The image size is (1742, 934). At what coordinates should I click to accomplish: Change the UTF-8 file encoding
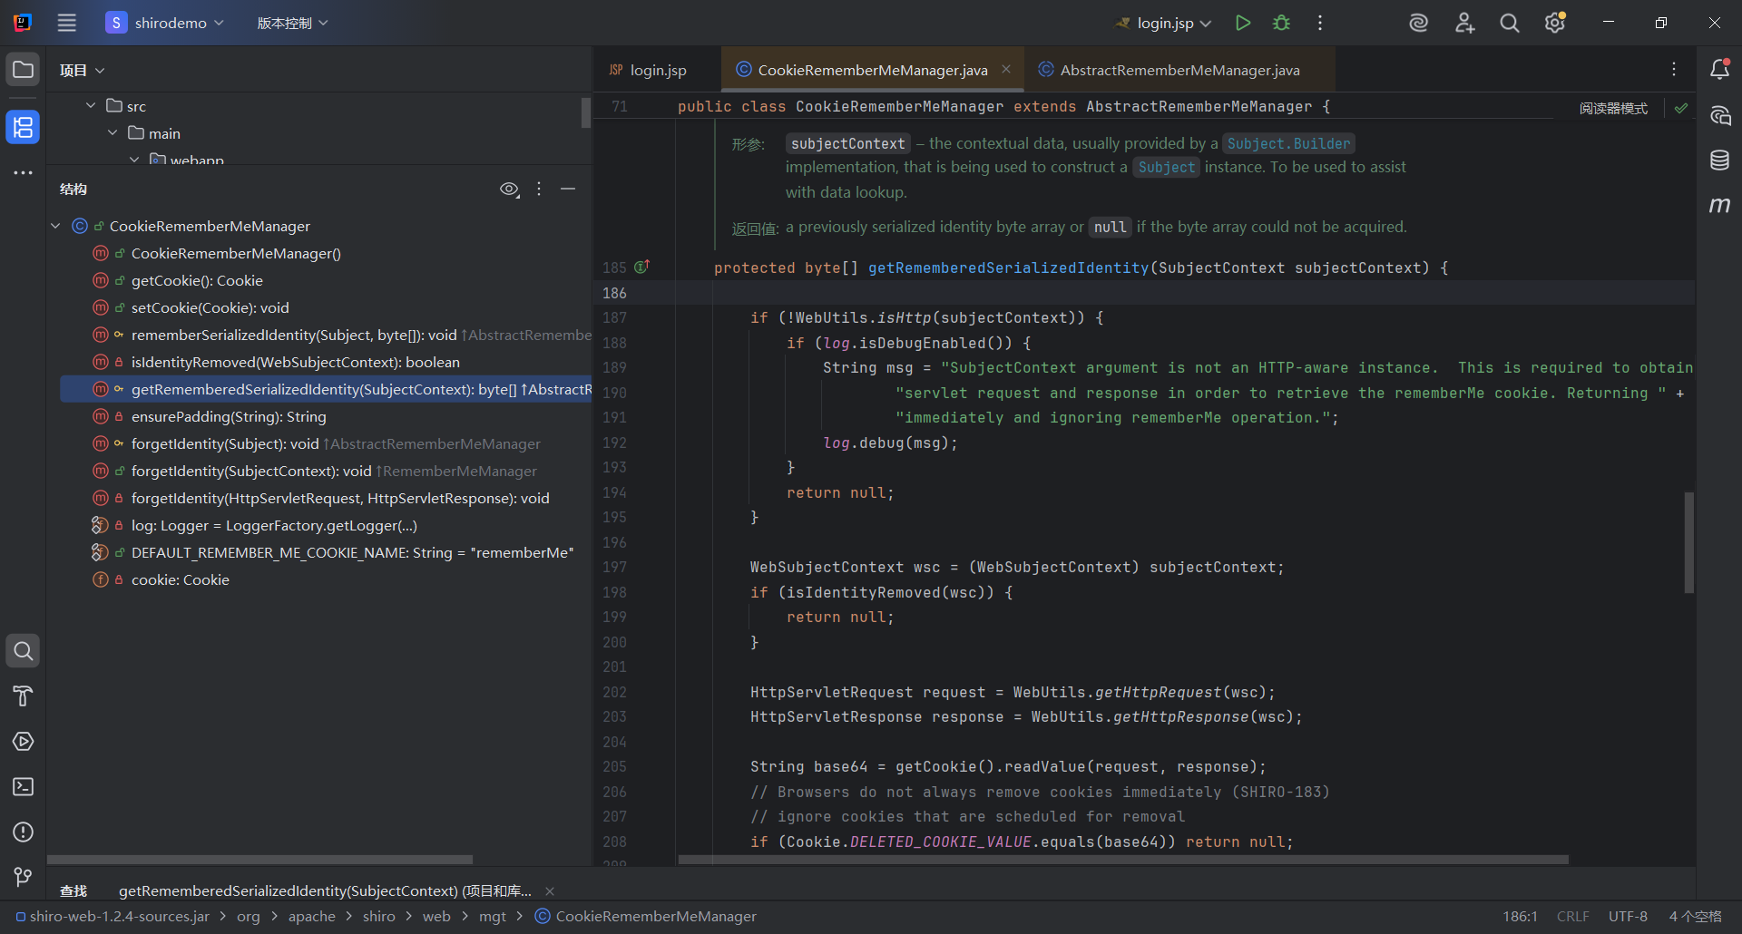coord(1627,916)
